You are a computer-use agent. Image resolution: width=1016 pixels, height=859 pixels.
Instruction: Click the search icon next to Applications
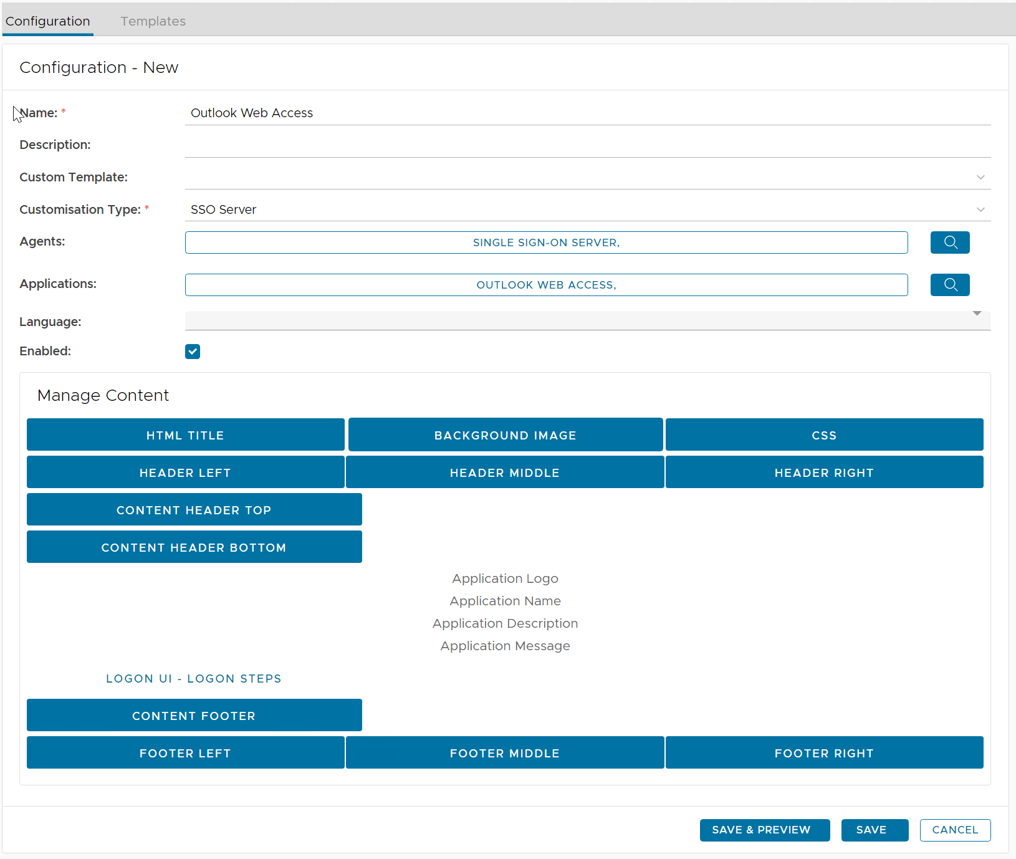click(x=949, y=285)
